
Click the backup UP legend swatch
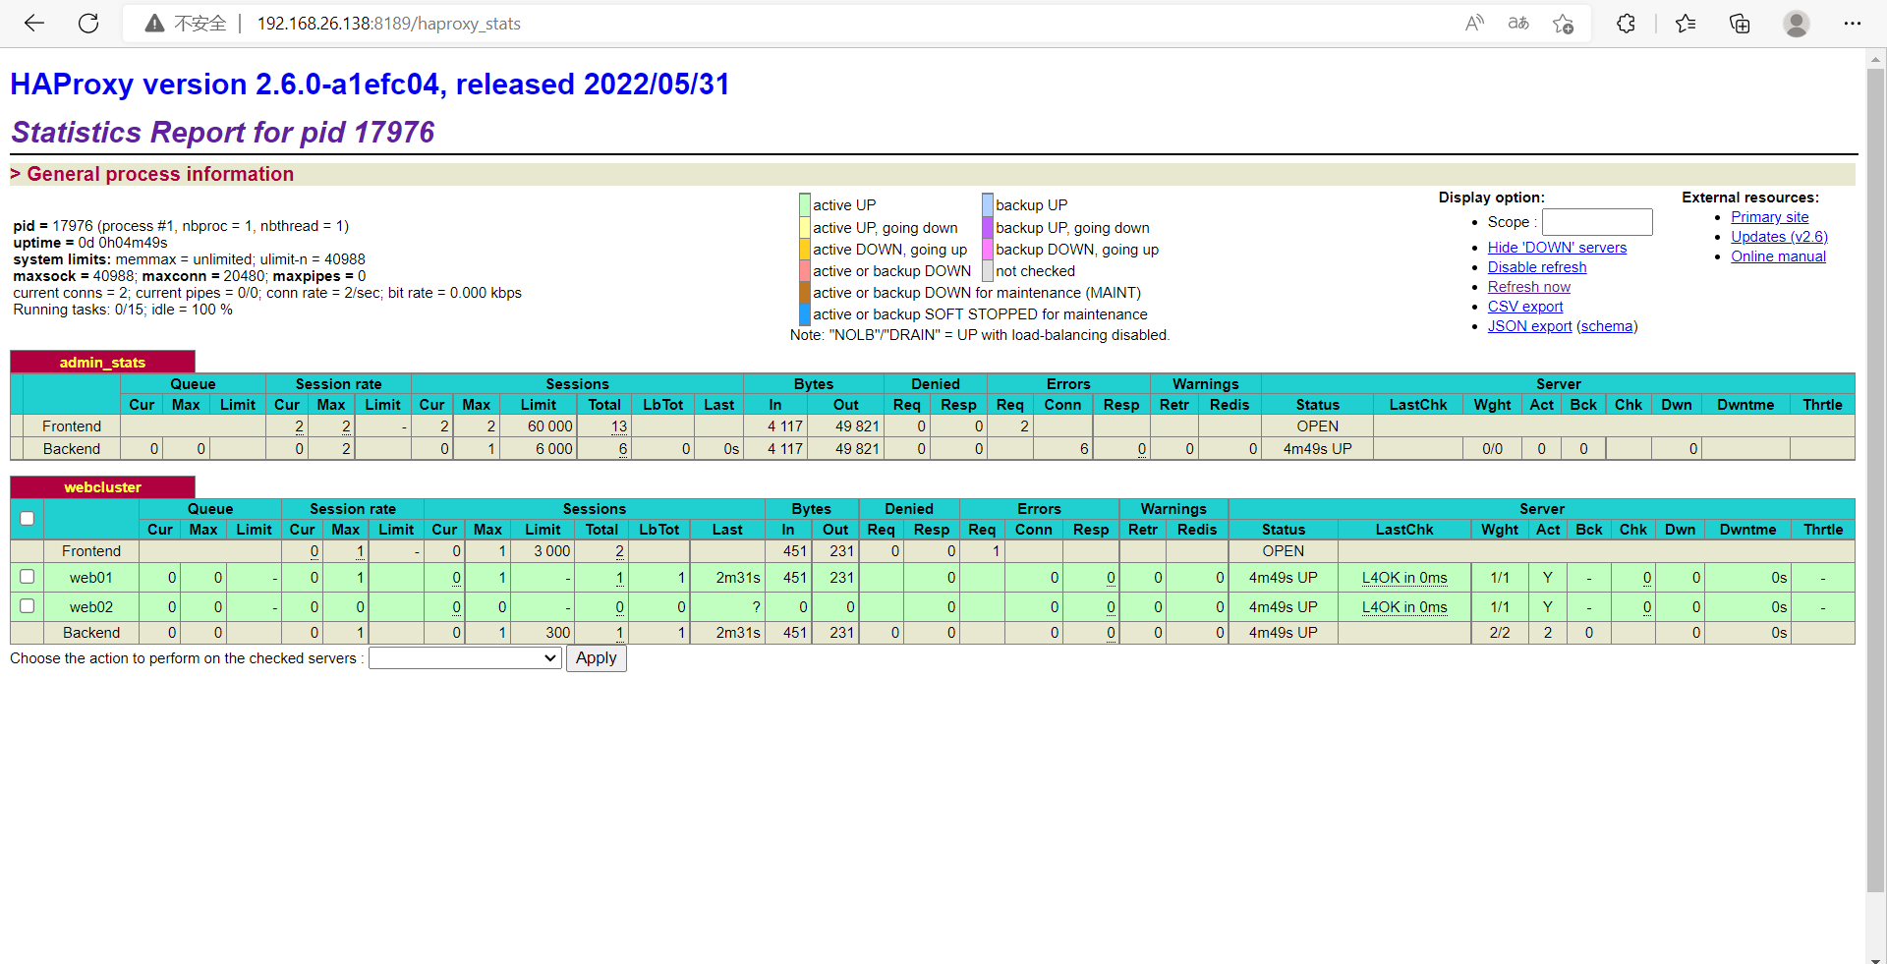988,205
